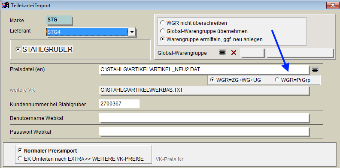Browse price files via list icon beside Preisdatei
Image resolution: width=340 pixels, height=168 pixels.
[x=315, y=69]
